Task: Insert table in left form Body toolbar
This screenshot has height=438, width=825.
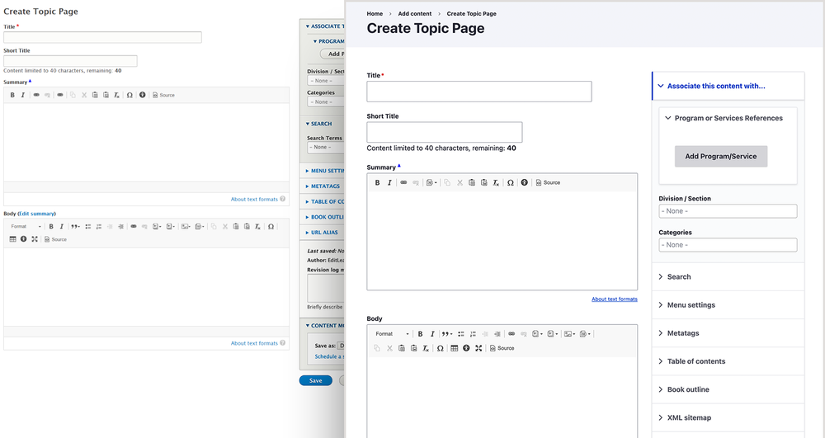Action: 12,239
